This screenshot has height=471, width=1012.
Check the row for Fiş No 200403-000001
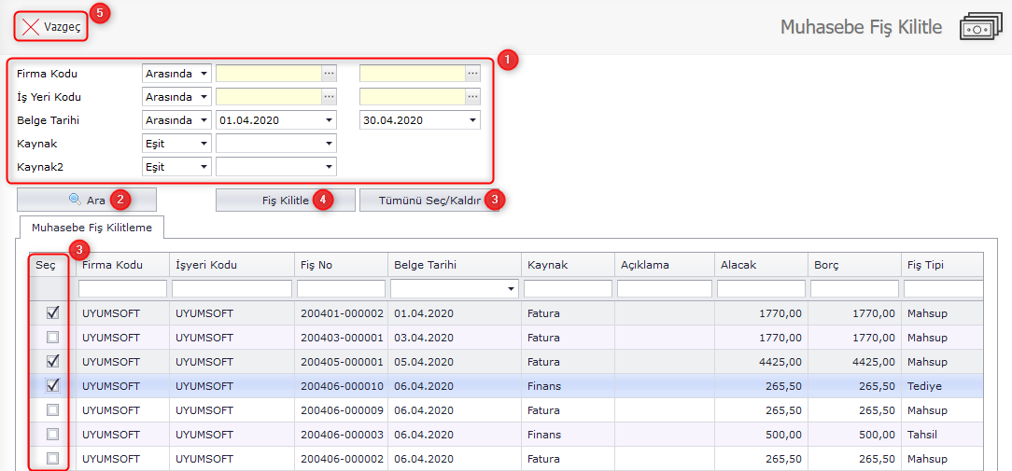tap(52, 338)
